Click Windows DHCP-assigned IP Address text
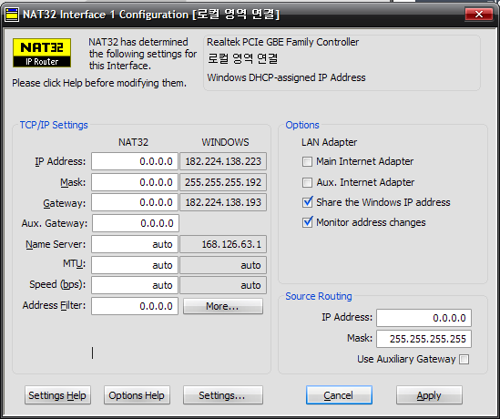The image size is (500, 419). (x=286, y=77)
